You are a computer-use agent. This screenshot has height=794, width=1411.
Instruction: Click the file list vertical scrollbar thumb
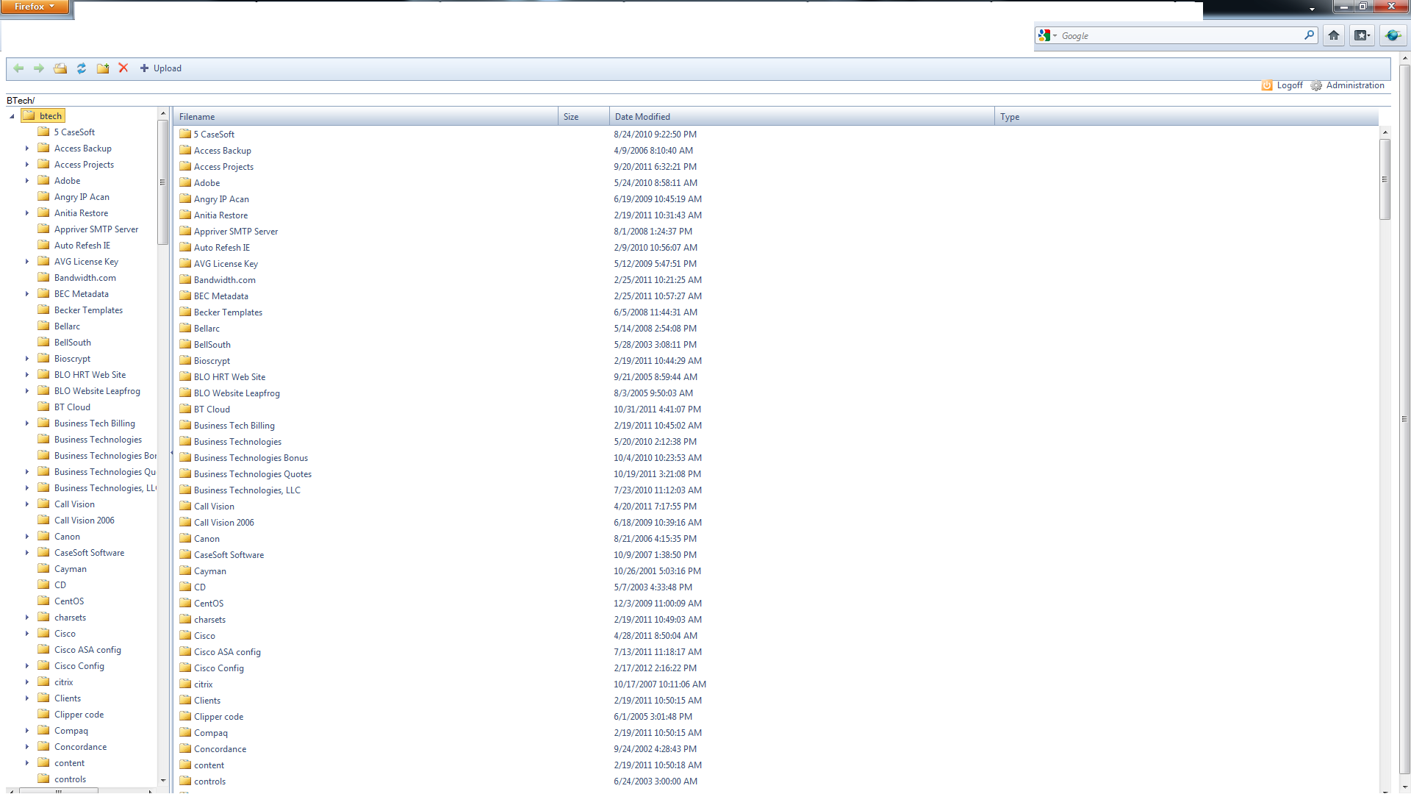pyautogui.click(x=1385, y=179)
